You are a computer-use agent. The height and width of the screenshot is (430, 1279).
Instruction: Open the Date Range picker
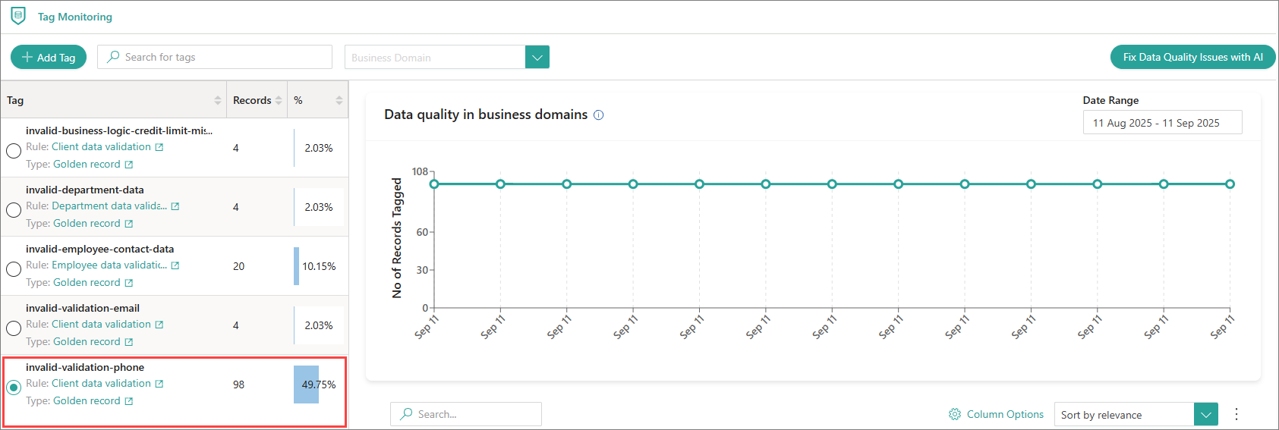[1161, 123]
